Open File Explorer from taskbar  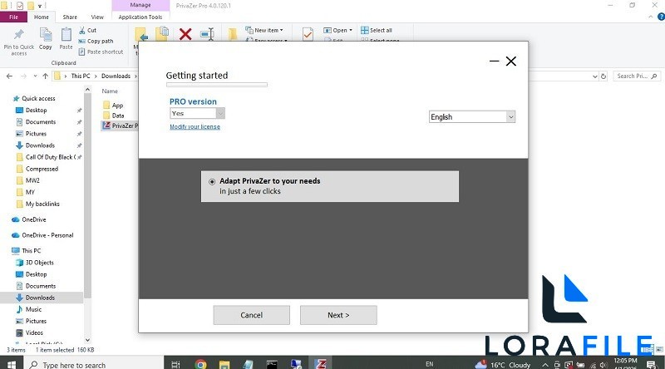[x=224, y=364]
